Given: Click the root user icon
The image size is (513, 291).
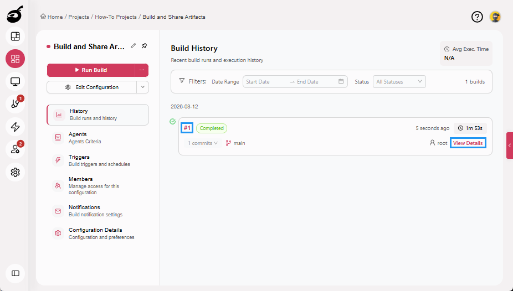Looking at the screenshot, I should (x=432, y=143).
